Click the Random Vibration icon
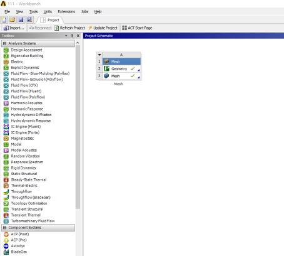284x256 pixels. tap(6, 156)
